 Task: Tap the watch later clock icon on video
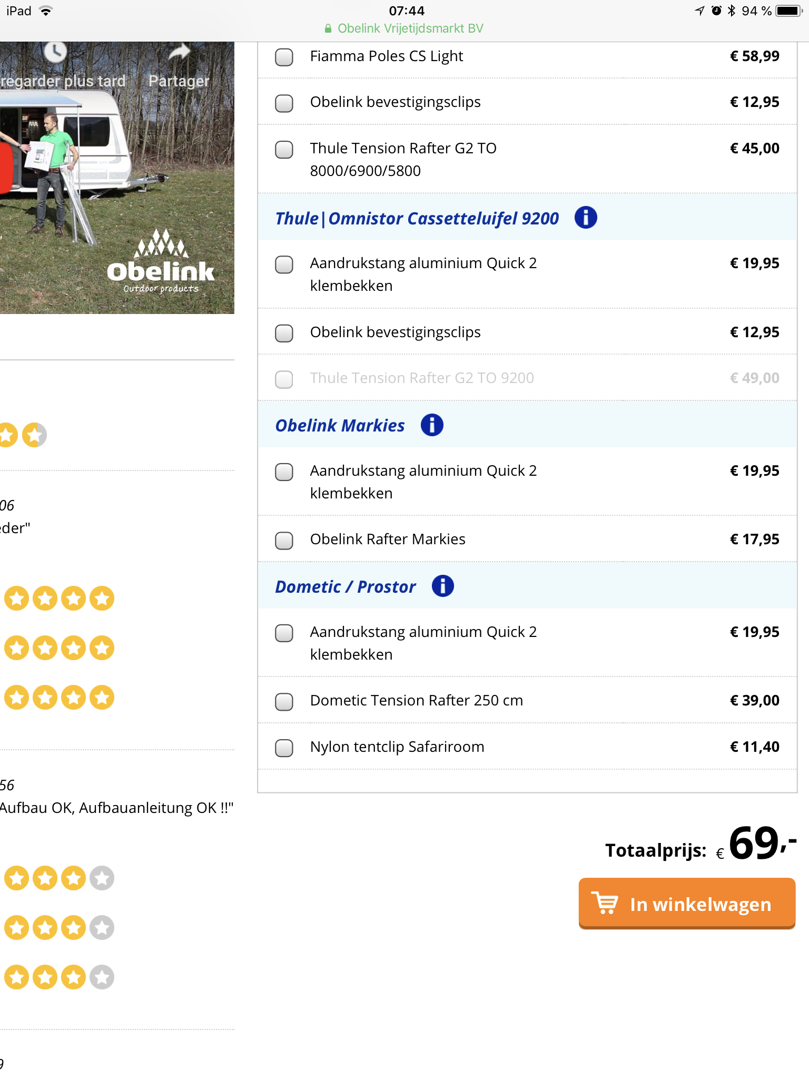coord(55,52)
